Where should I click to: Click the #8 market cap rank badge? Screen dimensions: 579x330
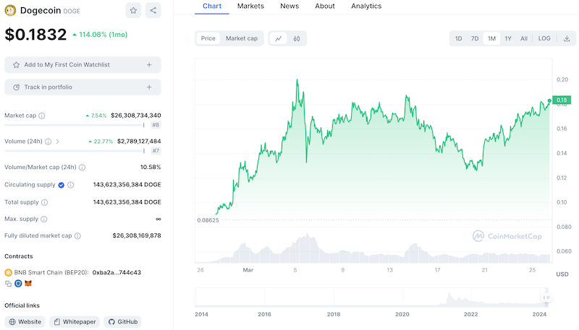pyautogui.click(x=156, y=125)
